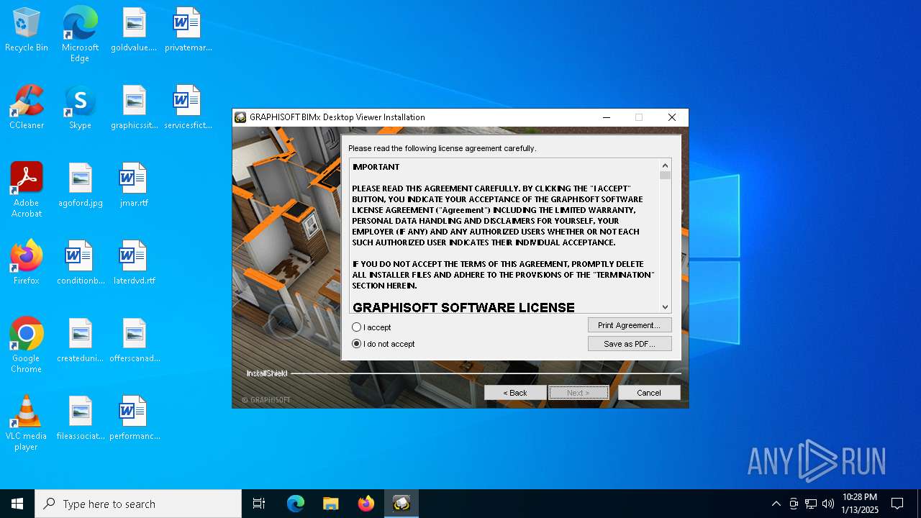Click the Print Agreement... button

(x=629, y=325)
